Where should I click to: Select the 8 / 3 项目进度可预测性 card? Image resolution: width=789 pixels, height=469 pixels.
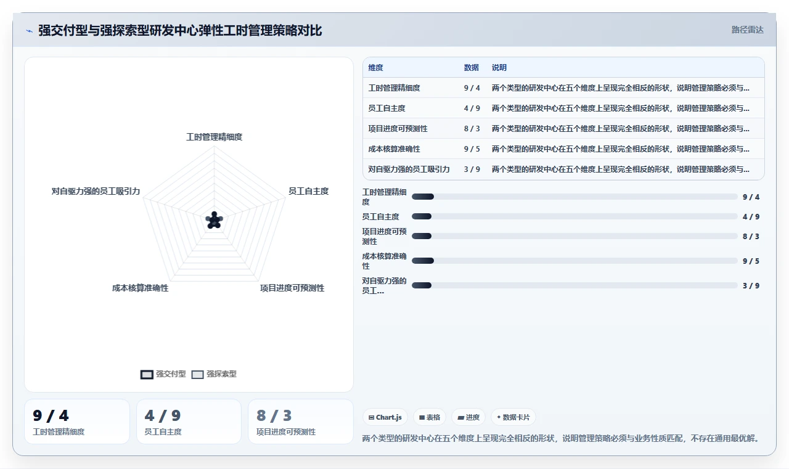pyautogui.click(x=301, y=422)
